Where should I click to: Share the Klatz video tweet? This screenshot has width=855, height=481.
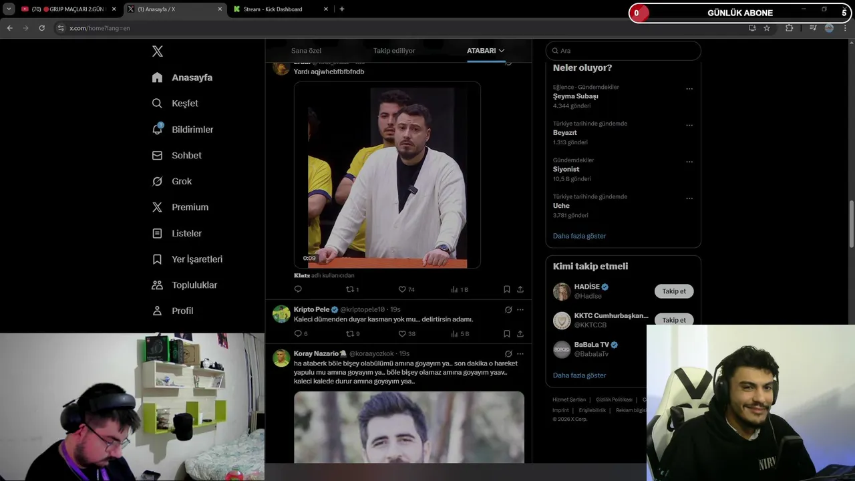click(x=520, y=289)
